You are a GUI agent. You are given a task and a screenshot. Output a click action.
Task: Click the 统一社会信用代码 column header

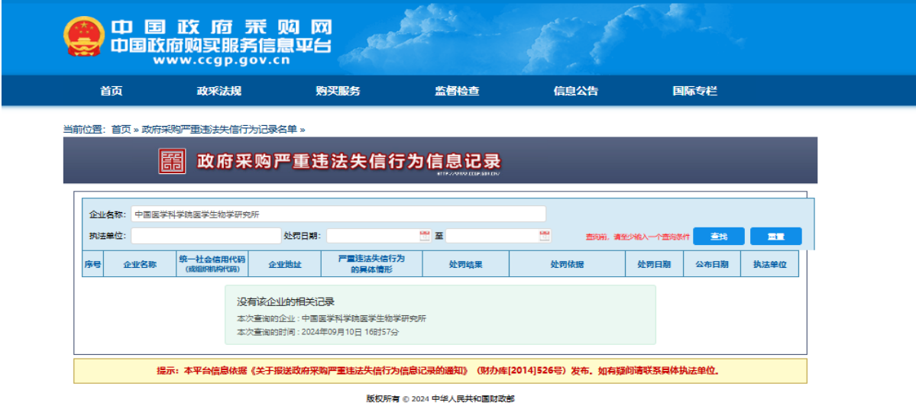click(x=212, y=264)
